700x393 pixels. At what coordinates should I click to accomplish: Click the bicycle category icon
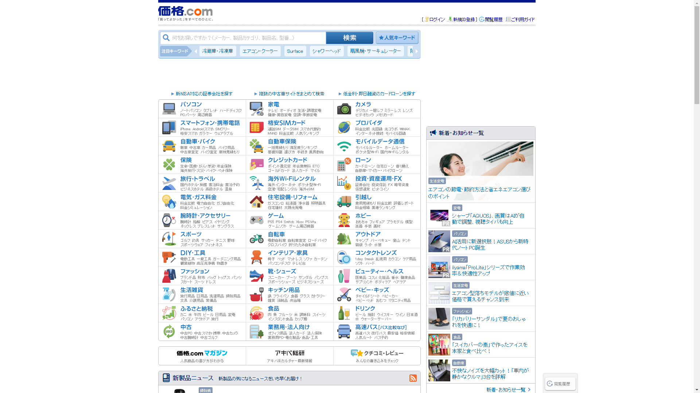pyautogui.click(x=256, y=239)
